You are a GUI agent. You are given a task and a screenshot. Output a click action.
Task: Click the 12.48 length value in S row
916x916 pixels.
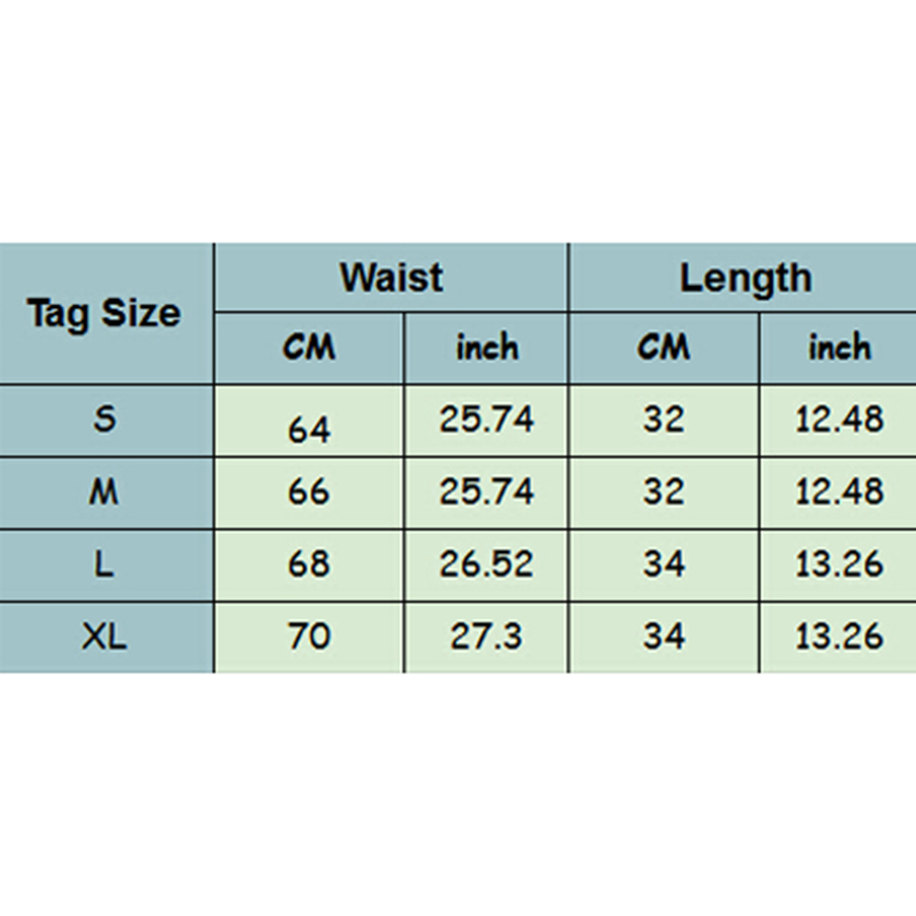[x=839, y=420]
